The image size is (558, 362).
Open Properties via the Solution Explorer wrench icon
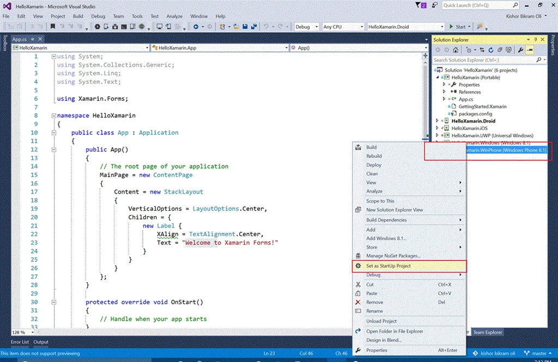pyautogui.click(x=520, y=50)
